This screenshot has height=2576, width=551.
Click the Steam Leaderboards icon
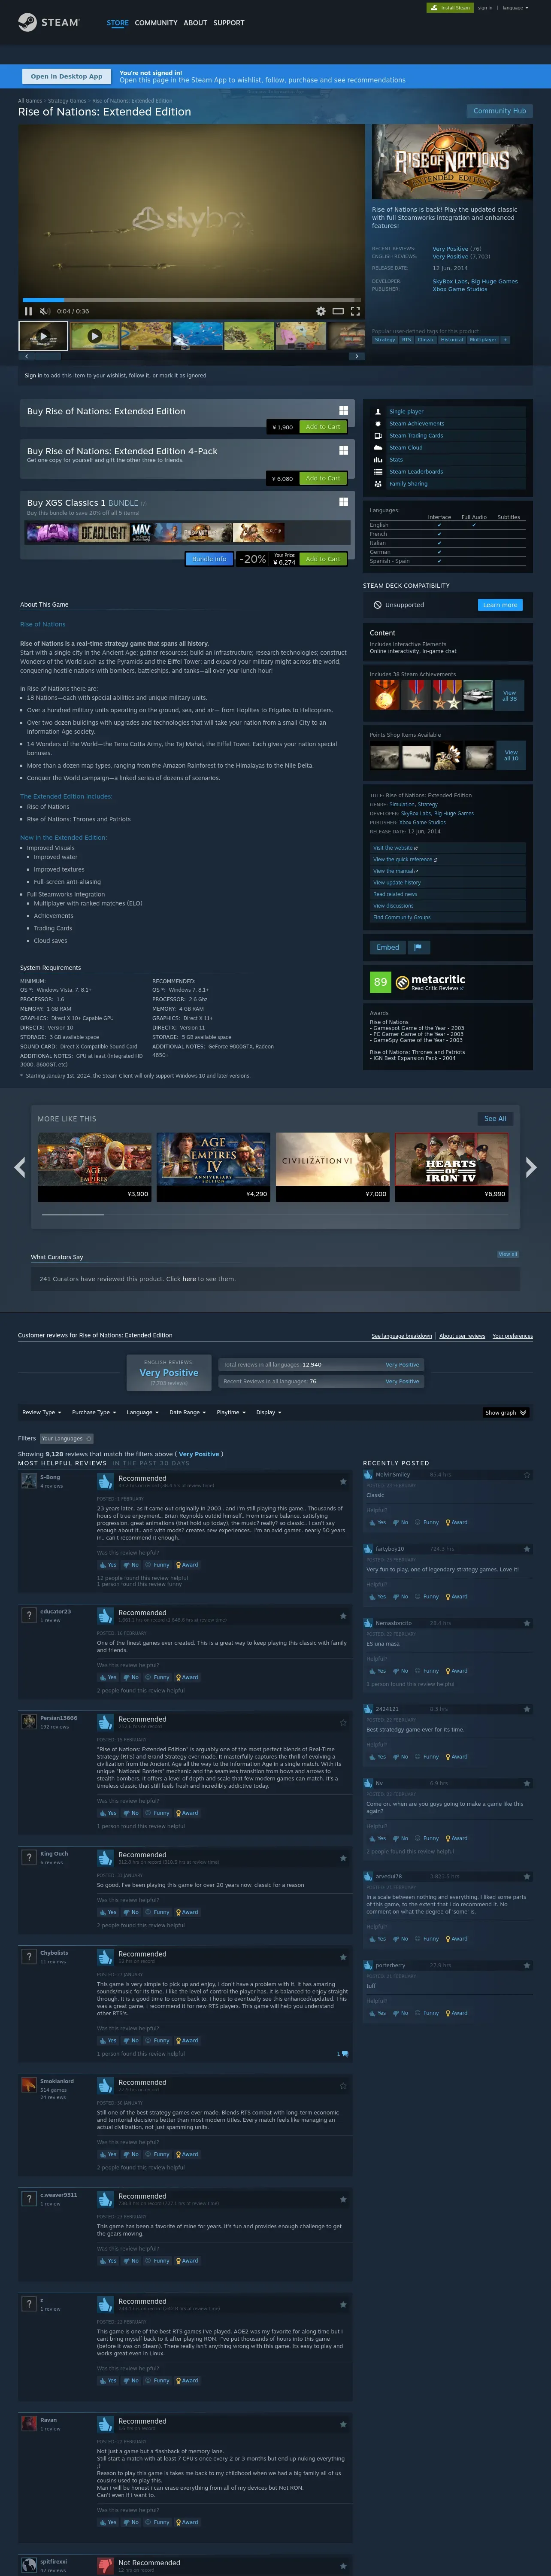[x=378, y=472]
